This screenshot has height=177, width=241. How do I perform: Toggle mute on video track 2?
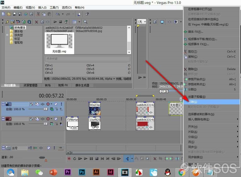[x=56, y=119]
